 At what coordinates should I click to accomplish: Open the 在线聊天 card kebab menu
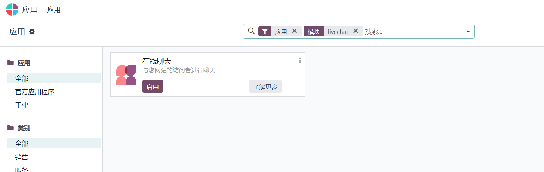(300, 60)
